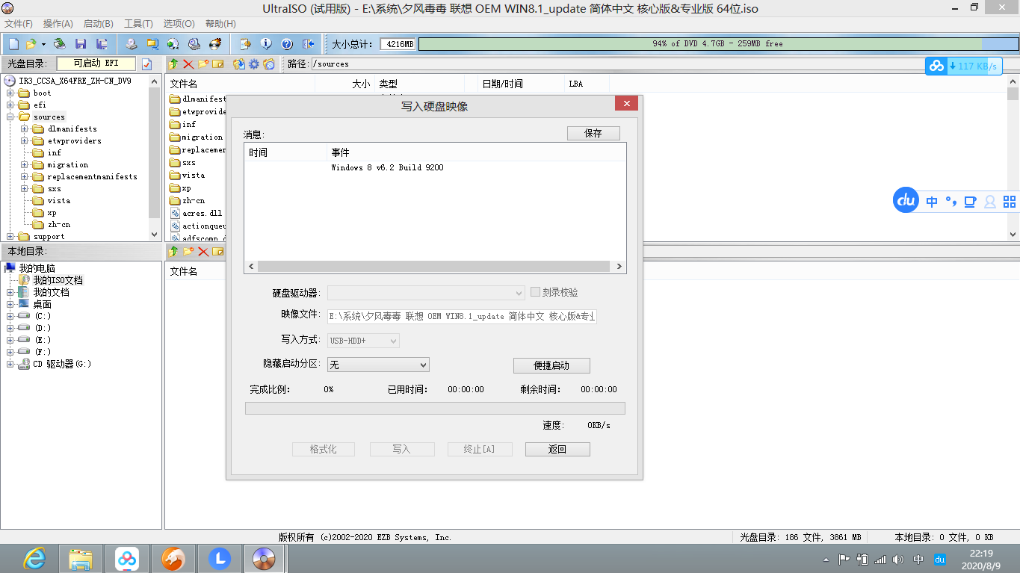Image resolution: width=1020 pixels, height=573 pixels.
Task: Click the Up folder icon in image pane toolbar
Action: (174, 64)
